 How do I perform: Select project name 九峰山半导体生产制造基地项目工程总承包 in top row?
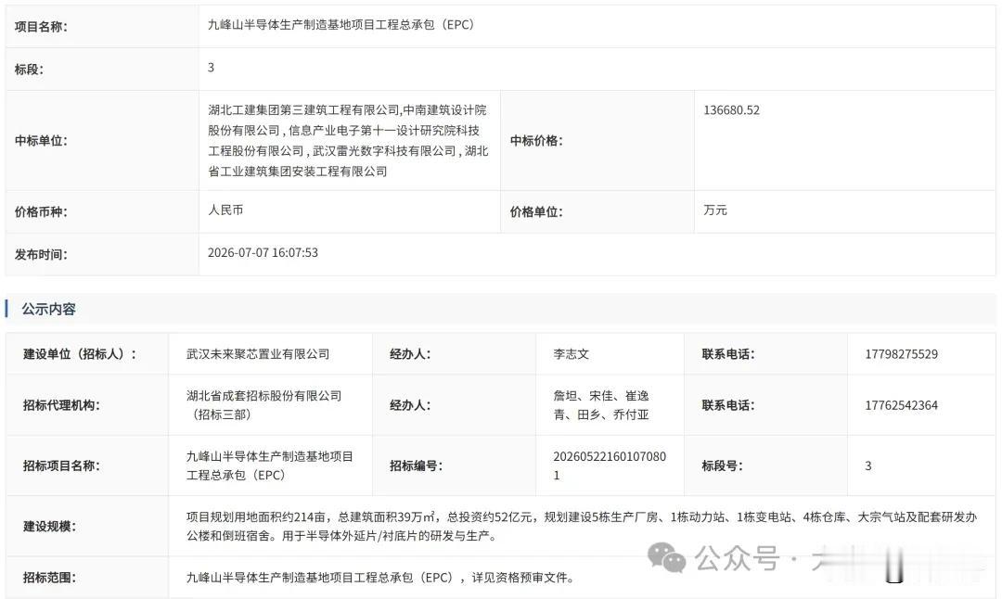340,25
